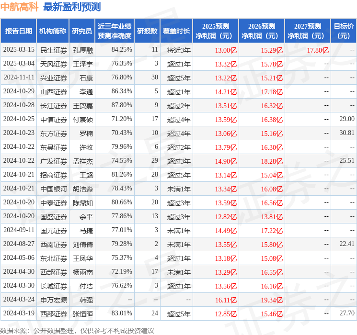This screenshot has width=357, height=335.
Task: Select the 东方证券 institution cell
Action: 54,134
